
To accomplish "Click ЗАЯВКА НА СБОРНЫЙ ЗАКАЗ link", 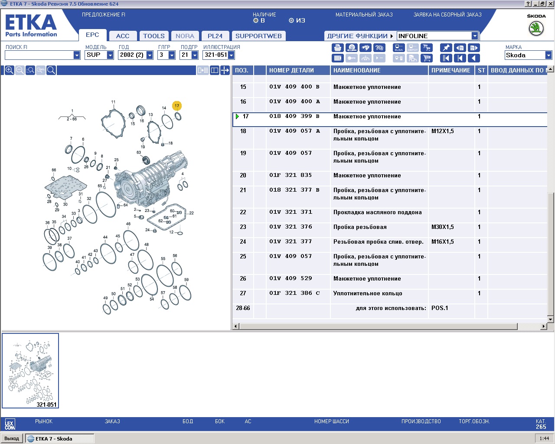I will 447,15.
